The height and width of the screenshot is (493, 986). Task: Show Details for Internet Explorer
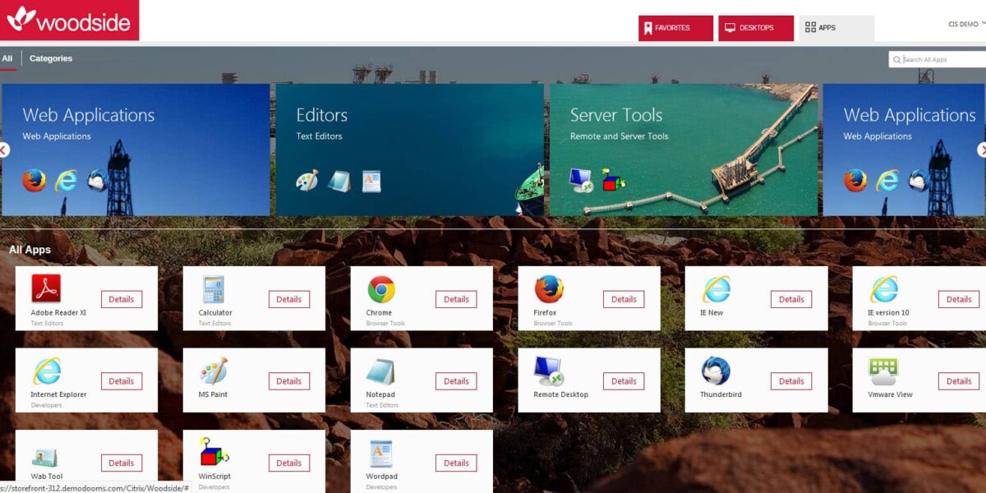pyautogui.click(x=122, y=381)
